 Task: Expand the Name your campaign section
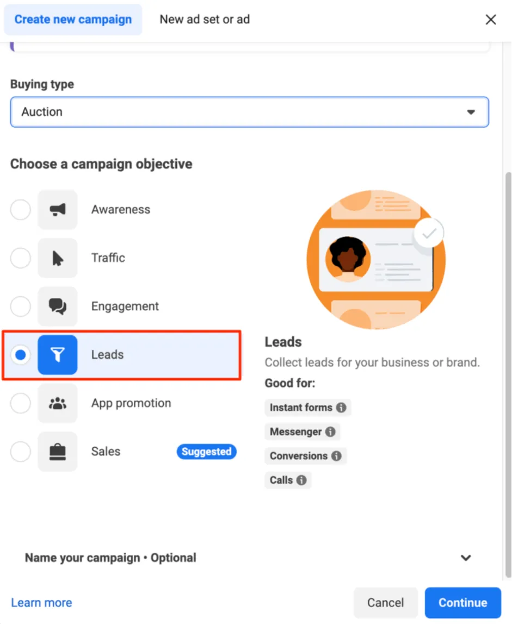pyautogui.click(x=466, y=558)
